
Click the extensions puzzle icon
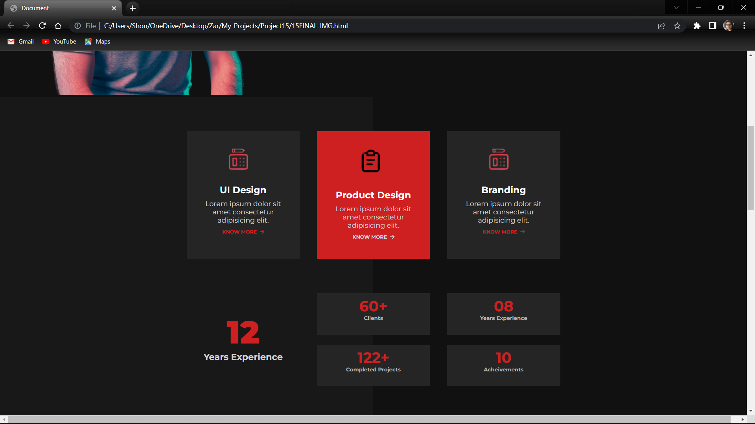pyautogui.click(x=698, y=26)
